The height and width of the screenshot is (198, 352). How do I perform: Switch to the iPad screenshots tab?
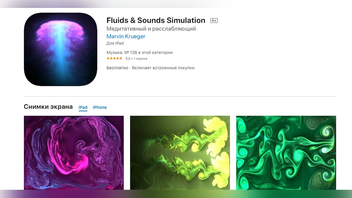[83, 107]
